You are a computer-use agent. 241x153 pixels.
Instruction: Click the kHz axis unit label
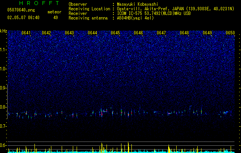pos(3,31)
